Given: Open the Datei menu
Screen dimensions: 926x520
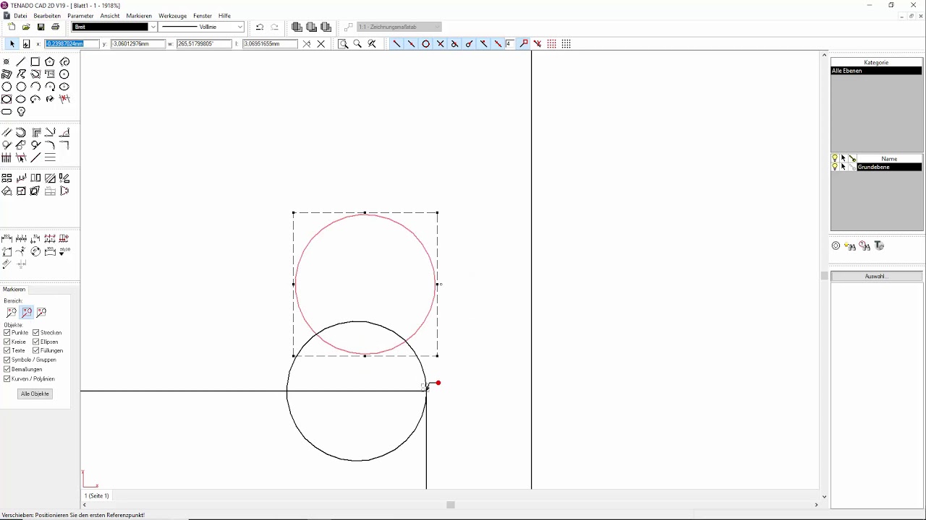Looking at the screenshot, I should [x=20, y=15].
